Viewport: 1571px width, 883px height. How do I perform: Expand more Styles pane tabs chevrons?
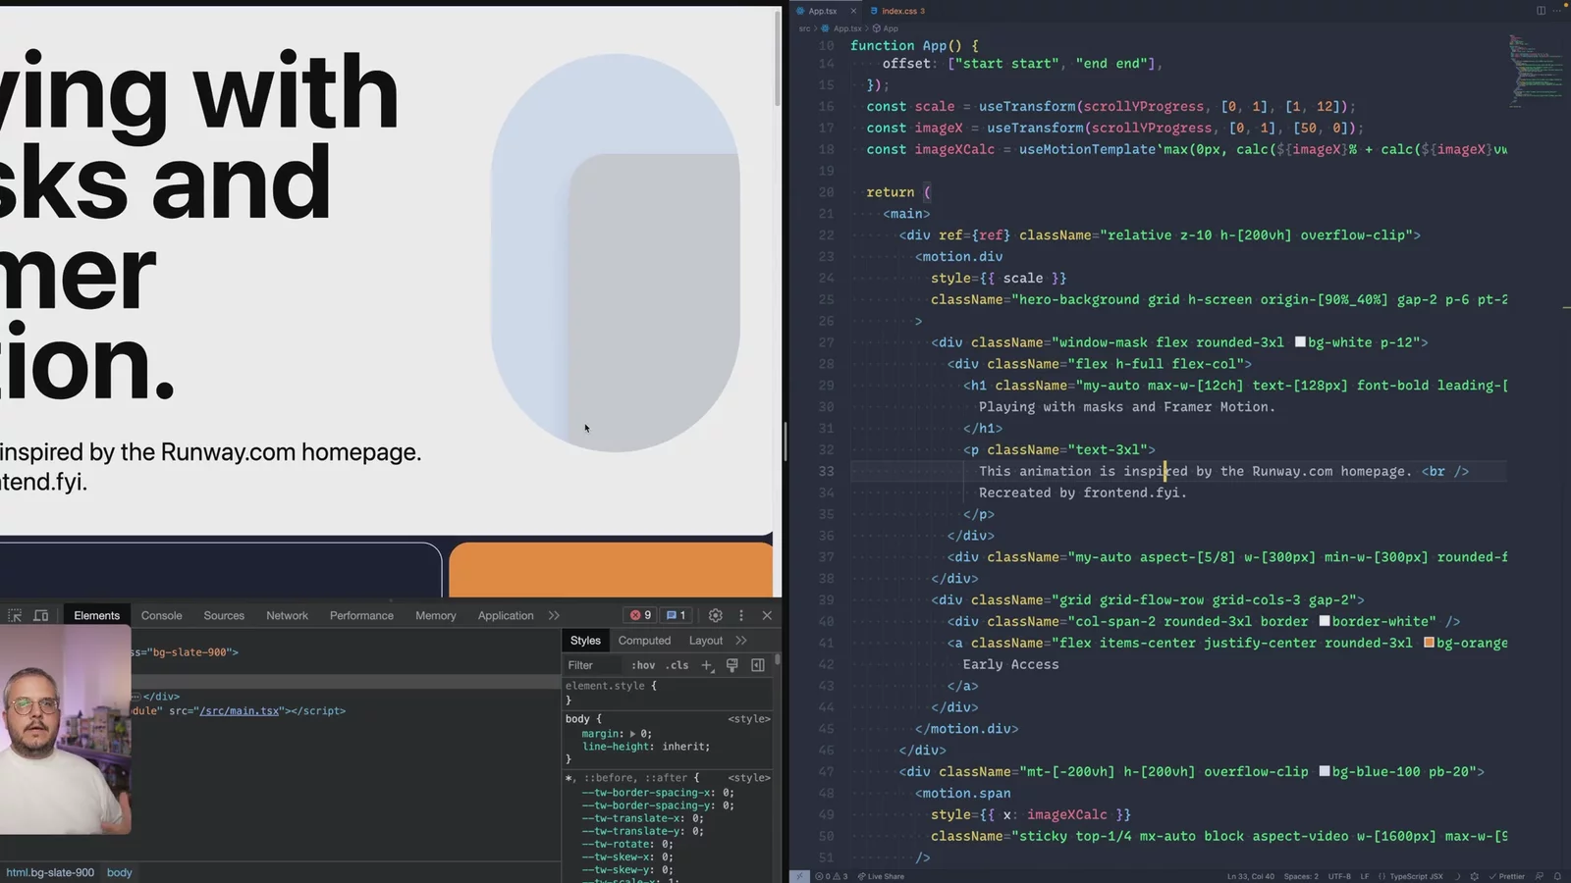tap(741, 641)
